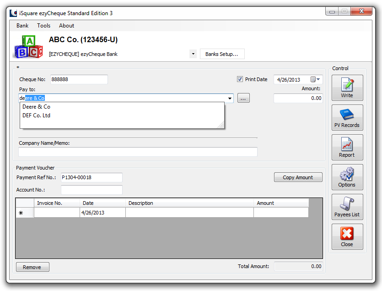Open the About menu
This screenshot has width=382, height=291.
pyautogui.click(x=66, y=26)
